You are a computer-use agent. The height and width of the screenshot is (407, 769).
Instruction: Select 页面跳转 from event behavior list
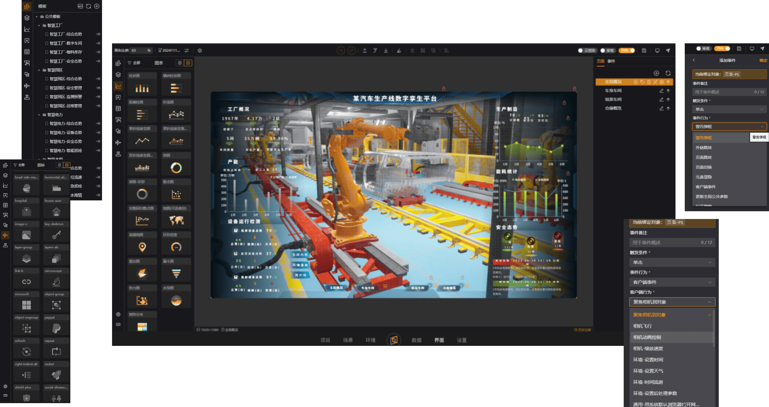[x=704, y=157]
